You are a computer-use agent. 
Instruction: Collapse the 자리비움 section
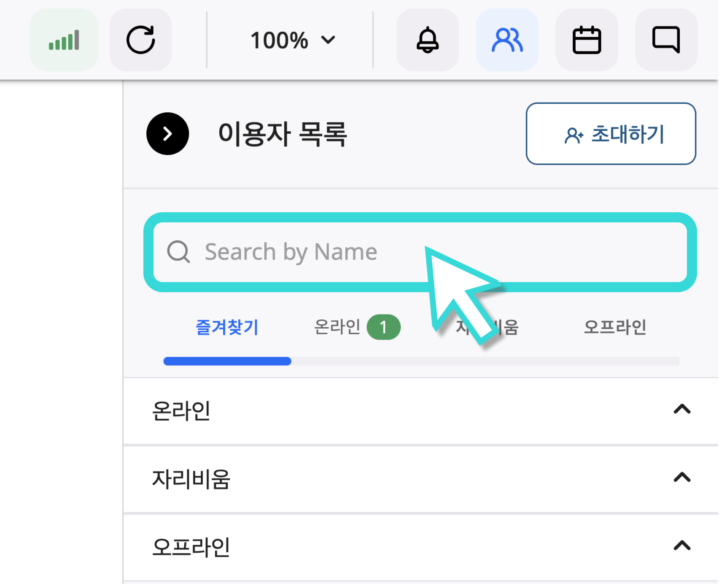coord(681,478)
